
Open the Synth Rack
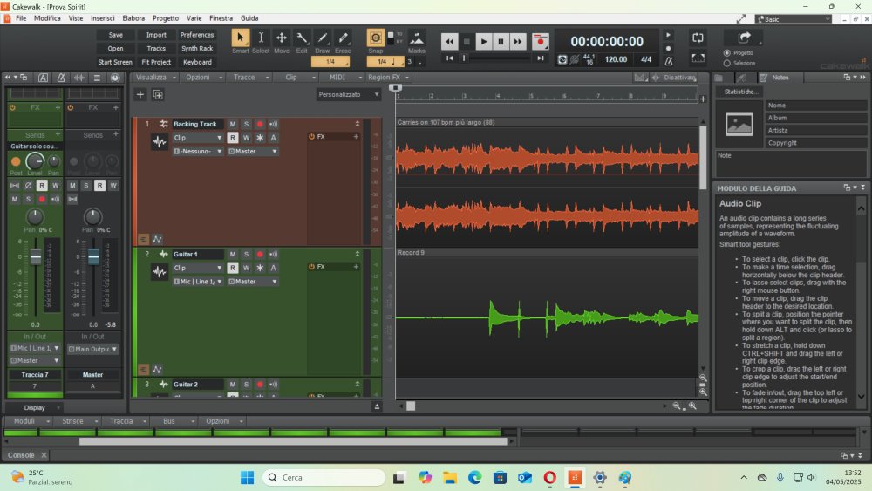coord(197,48)
